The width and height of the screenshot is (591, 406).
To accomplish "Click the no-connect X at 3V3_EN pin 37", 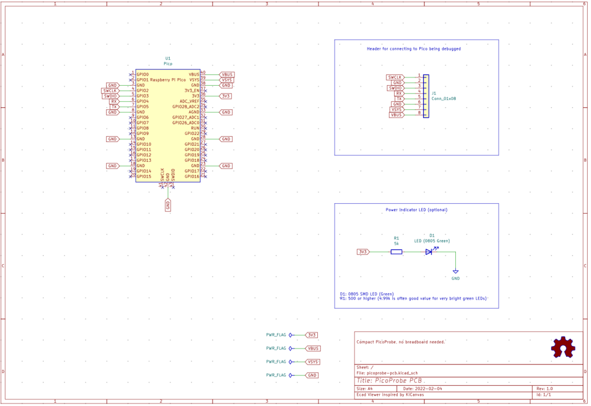I will pos(205,91).
